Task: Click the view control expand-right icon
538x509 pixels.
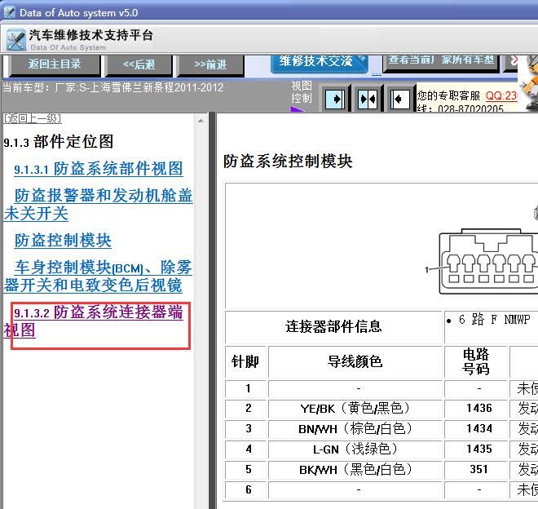Action: [x=335, y=100]
